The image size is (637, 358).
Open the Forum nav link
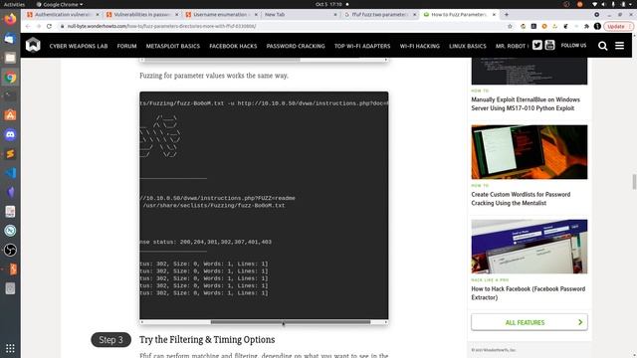click(126, 46)
